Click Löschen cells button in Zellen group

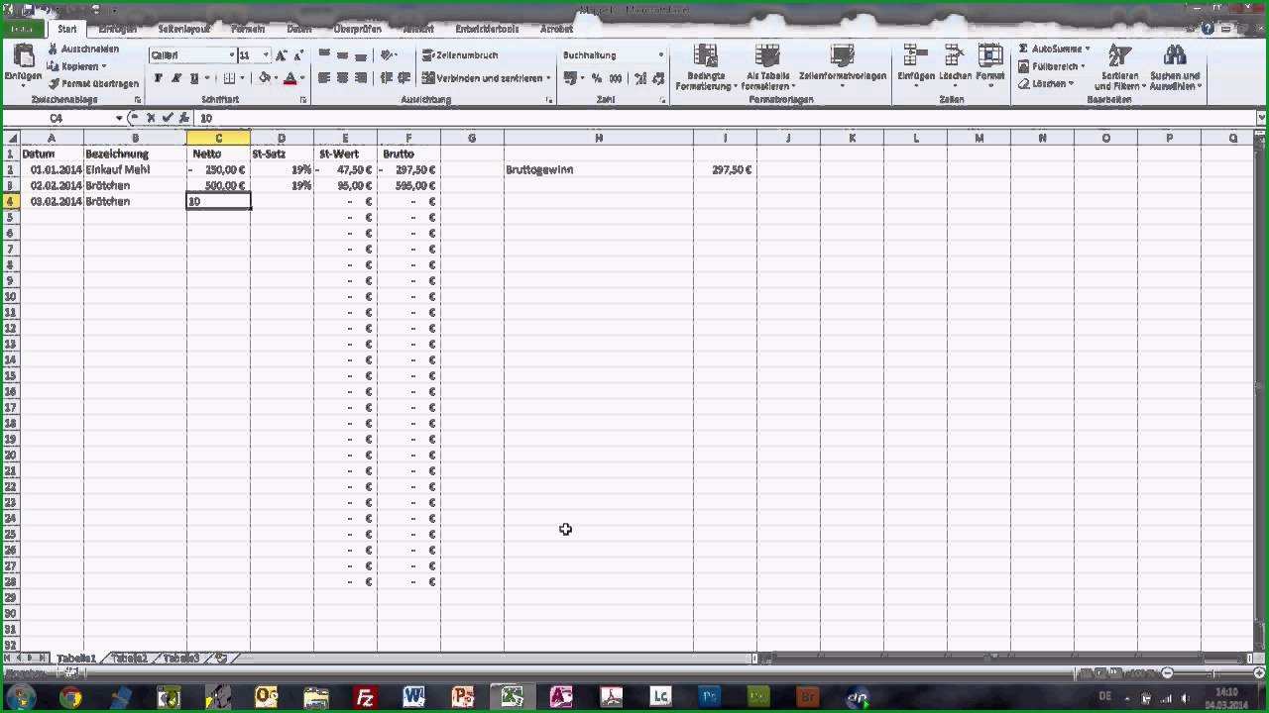click(x=955, y=67)
